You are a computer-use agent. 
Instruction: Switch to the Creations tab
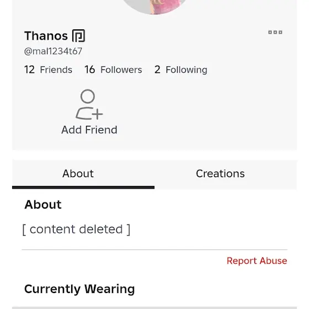click(x=220, y=174)
